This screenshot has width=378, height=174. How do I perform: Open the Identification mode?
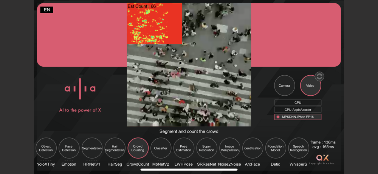pos(253,148)
